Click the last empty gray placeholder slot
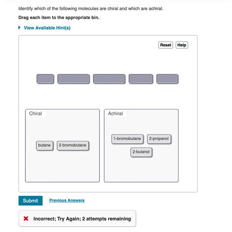Image resolution: width=232 pixels, height=232 pixels. tap(167, 79)
